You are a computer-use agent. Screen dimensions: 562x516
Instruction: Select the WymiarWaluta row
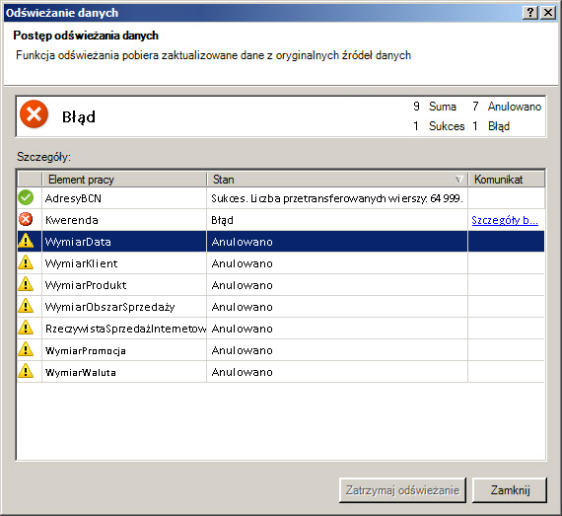(281, 372)
